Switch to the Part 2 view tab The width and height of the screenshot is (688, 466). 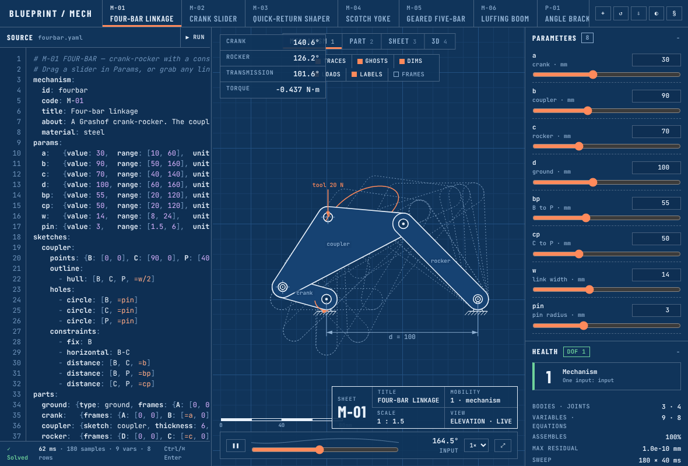pyautogui.click(x=361, y=41)
